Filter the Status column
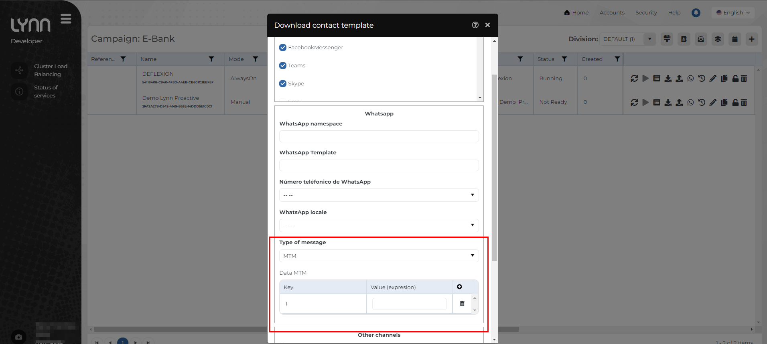This screenshot has width=767, height=344. 564,59
